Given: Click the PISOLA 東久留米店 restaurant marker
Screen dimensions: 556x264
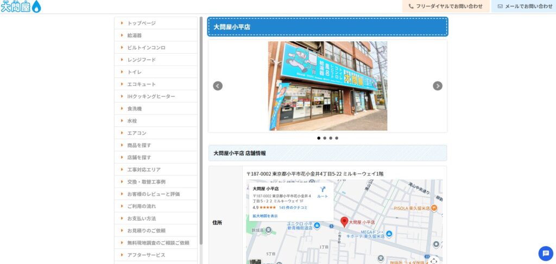Looking at the screenshot, I should [434, 208].
